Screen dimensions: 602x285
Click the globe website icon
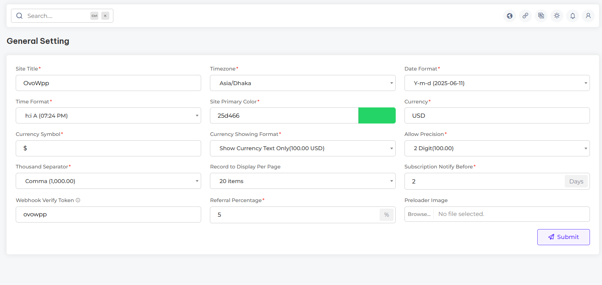click(509, 16)
